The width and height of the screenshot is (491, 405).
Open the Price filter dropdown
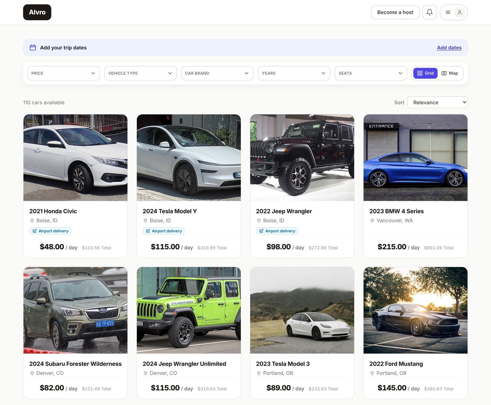(63, 73)
